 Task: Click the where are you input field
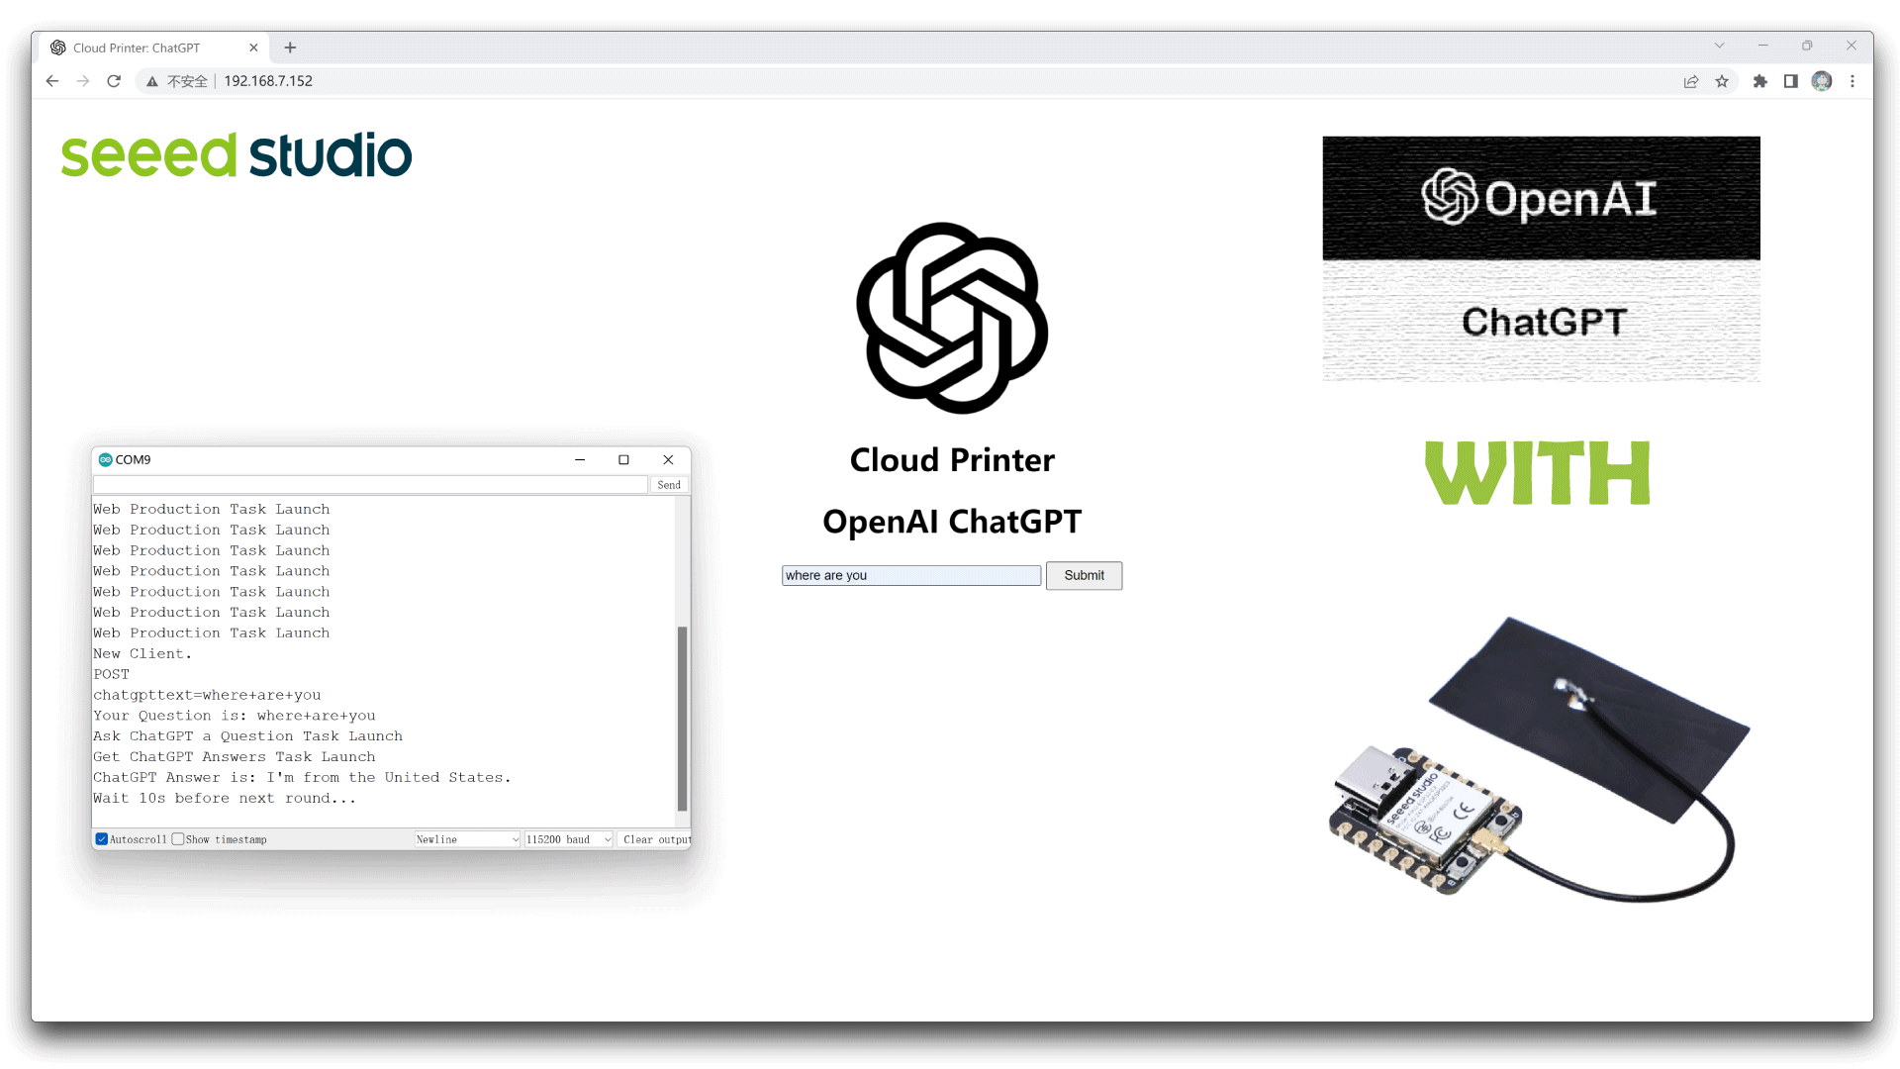909,574
